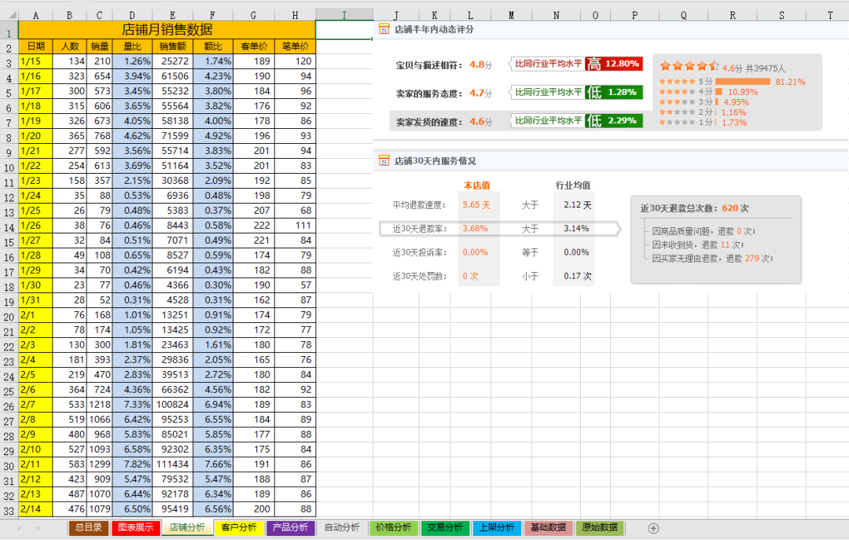Click the select-all corner above row 1
The width and height of the screenshot is (849, 540).
(x=9, y=15)
